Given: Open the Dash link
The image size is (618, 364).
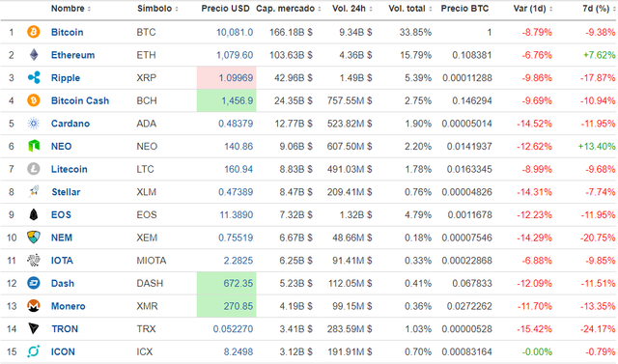Looking at the screenshot, I should click(x=62, y=284).
